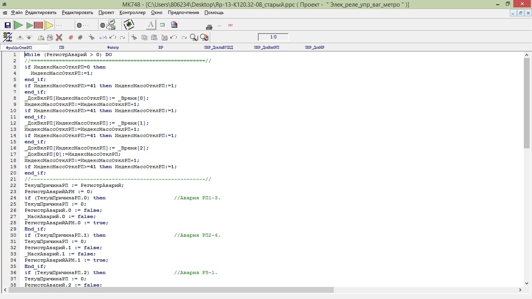Click the printer icon in toolbar
Viewport: 532px width, 299px height.
pyautogui.click(x=209, y=26)
